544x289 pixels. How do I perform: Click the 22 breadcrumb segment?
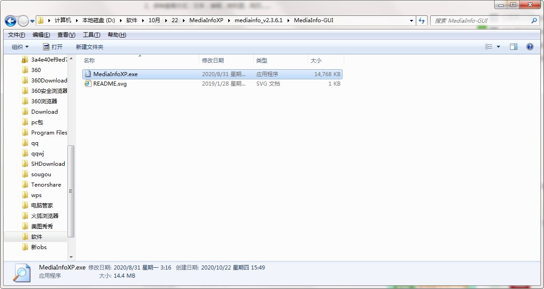pyautogui.click(x=175, y=20)
